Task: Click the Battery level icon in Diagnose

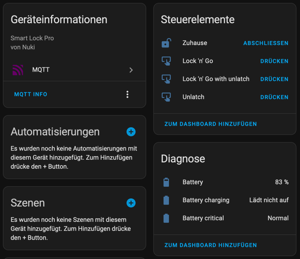Action: pyautogui.click(x=166, y=182)
